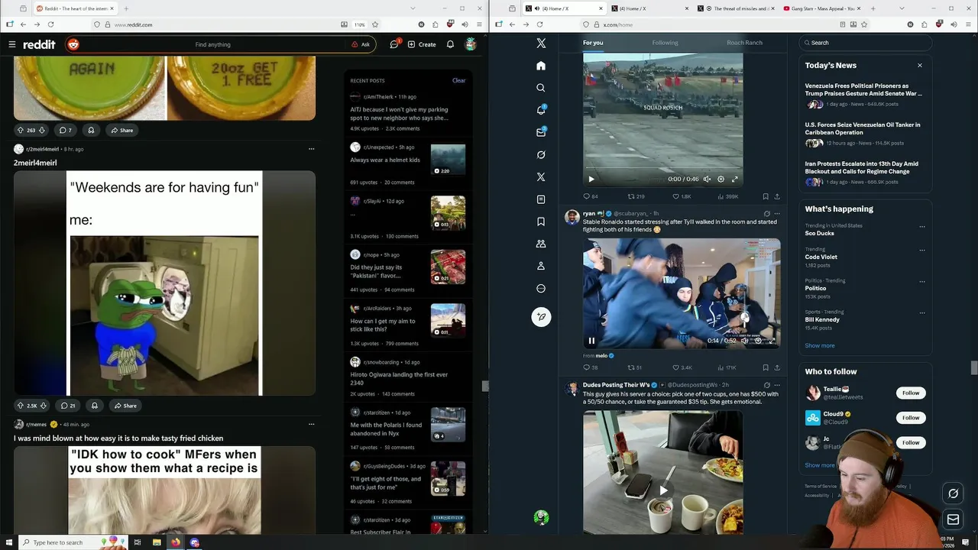This screenshot has width=978, height=550.
Task: Unmute the tank video at 0:00
Action: [707, 179]
